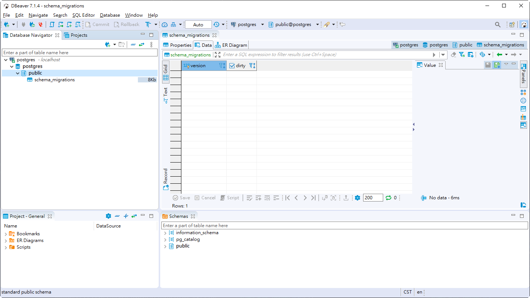Image resolution: width=530 pixels, height=298 pixels.
Task: Click the fetch size settings gear icon
Action: pos(358,198)
